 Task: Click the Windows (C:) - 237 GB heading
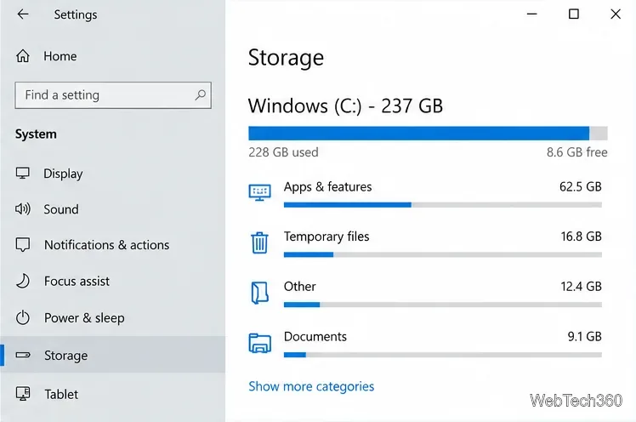coord(345,105)
